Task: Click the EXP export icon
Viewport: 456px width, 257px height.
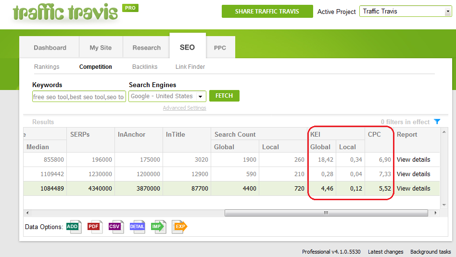Action: point(180,227)
